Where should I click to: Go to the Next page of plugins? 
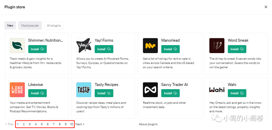tap(80, 124)
